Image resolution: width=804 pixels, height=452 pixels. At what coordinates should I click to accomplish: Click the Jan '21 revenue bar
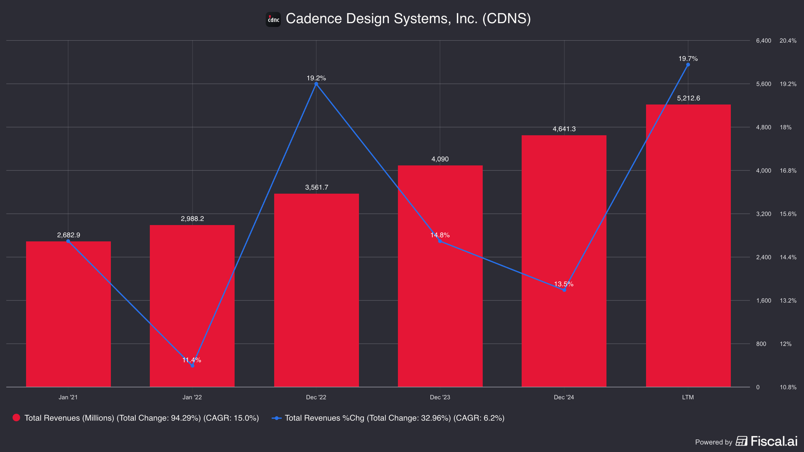coord(68,321)
